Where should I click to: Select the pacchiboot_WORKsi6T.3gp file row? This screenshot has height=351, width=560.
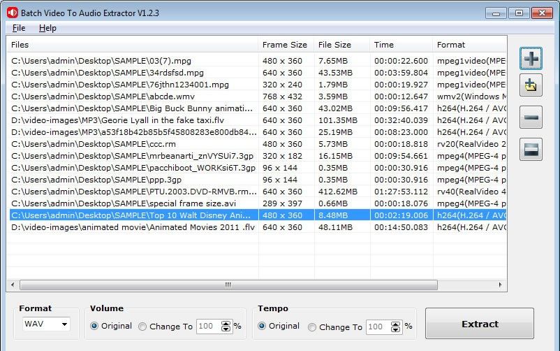click(256, 167)
